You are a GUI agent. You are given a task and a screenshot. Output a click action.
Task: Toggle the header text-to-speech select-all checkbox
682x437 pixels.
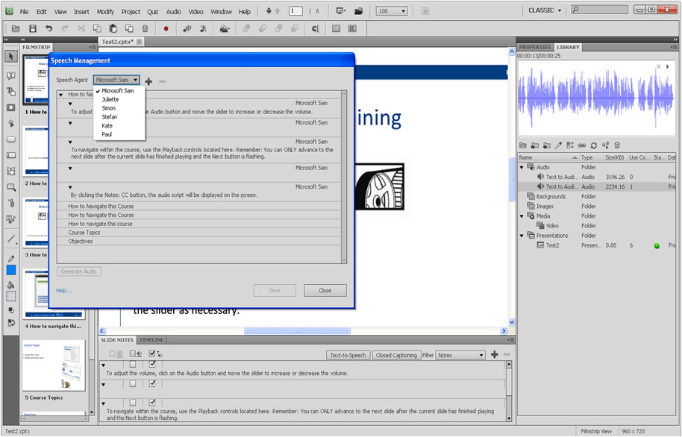pyautogui.click(x=152, y=354)
